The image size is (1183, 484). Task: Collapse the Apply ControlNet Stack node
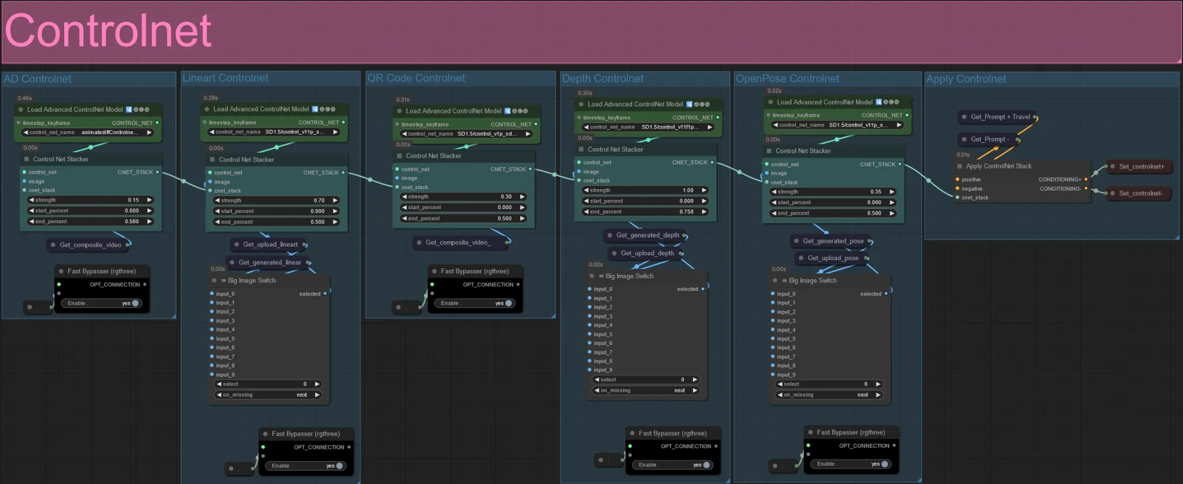tap(959, 166)
